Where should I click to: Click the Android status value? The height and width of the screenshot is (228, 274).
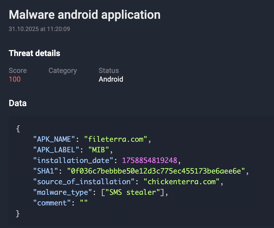111,79
